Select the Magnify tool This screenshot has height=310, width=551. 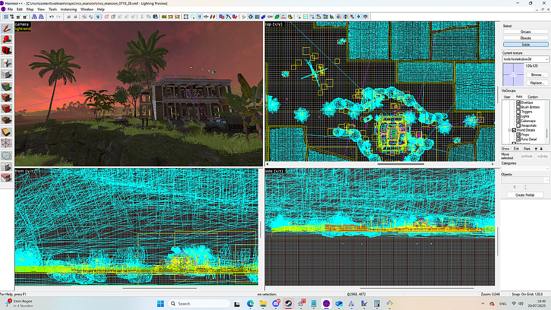point(7,39)
